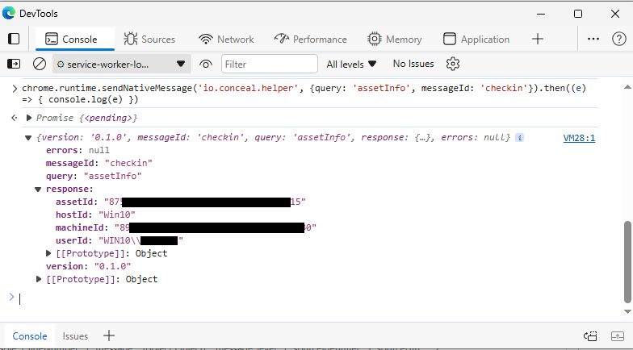The image size is (633, 350).
Task: Expand [[Prototype]]: Object under response
Action: (48, 253)
